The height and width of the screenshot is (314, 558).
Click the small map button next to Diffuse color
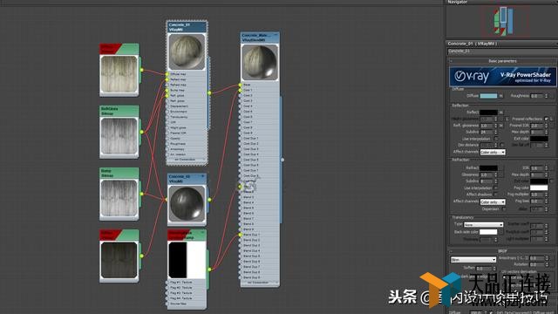point(501,96)
